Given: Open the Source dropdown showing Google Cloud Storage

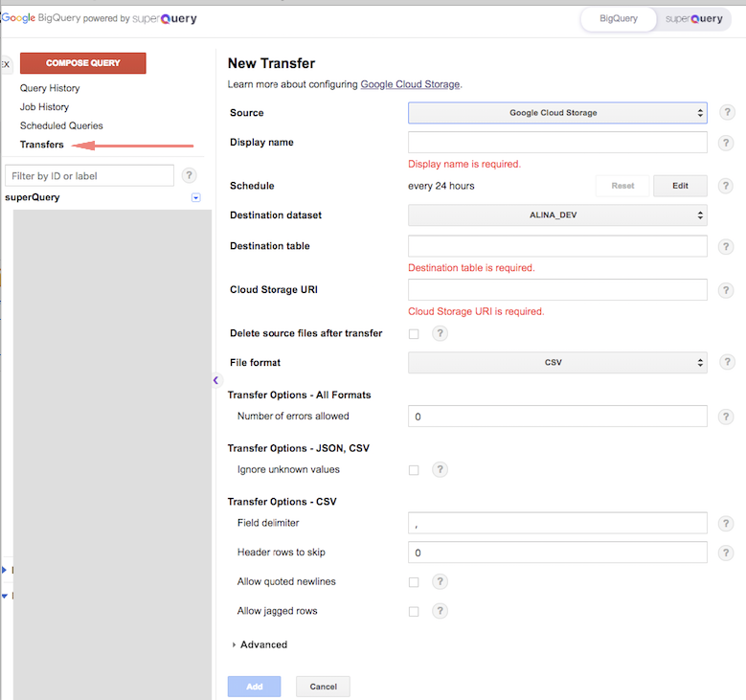Looking at the screenshot, I should click(557, 113).
